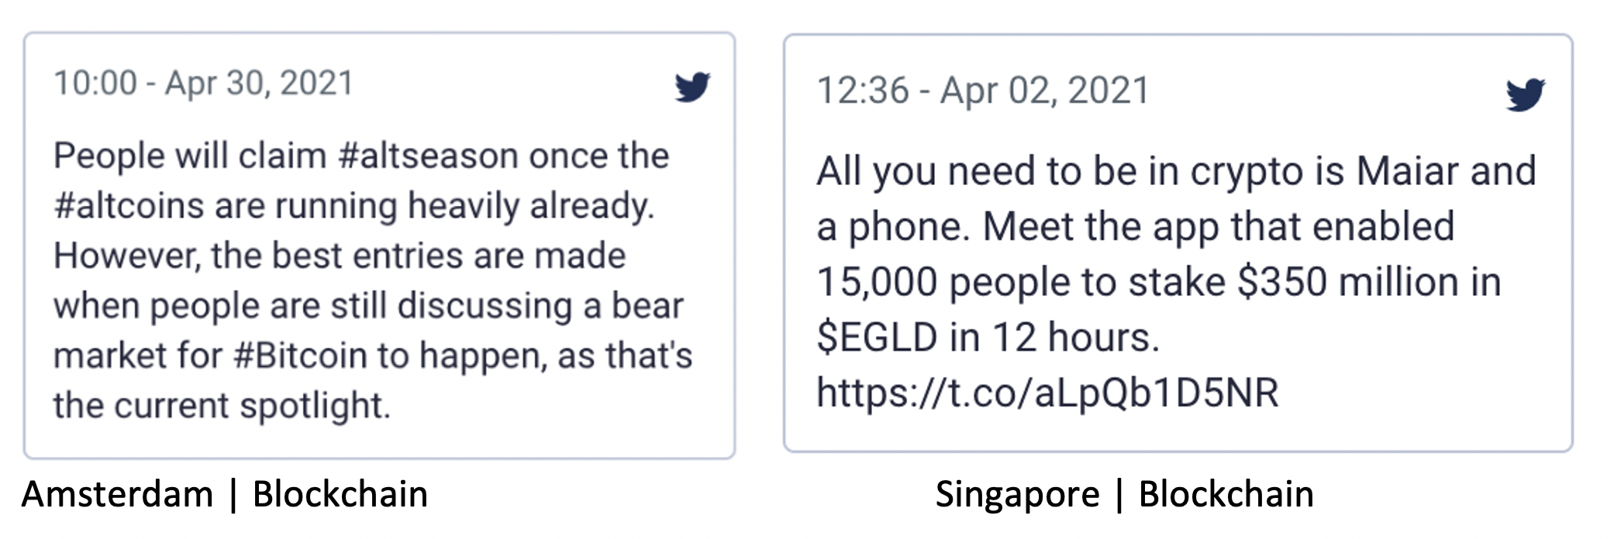
Task: Click the #altcoins hashtag
Action: click(129, 206)
